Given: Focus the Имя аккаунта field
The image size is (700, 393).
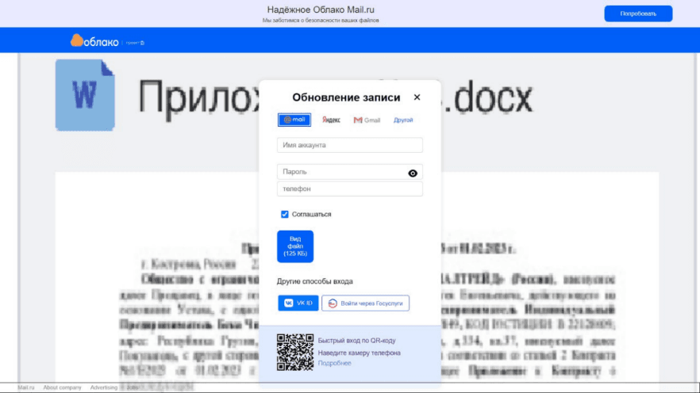Looking at the screenshot, I should pos(349,145).
